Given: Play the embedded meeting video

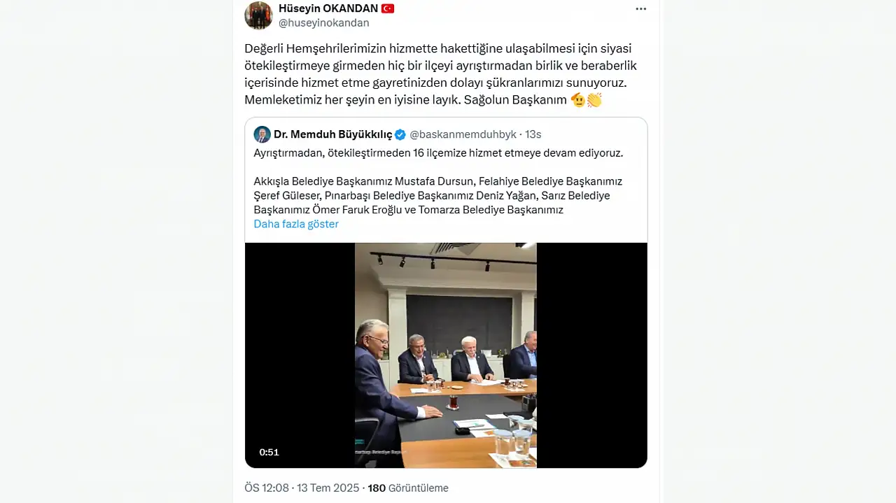Looking at the screenshot, I should point(446,355).
